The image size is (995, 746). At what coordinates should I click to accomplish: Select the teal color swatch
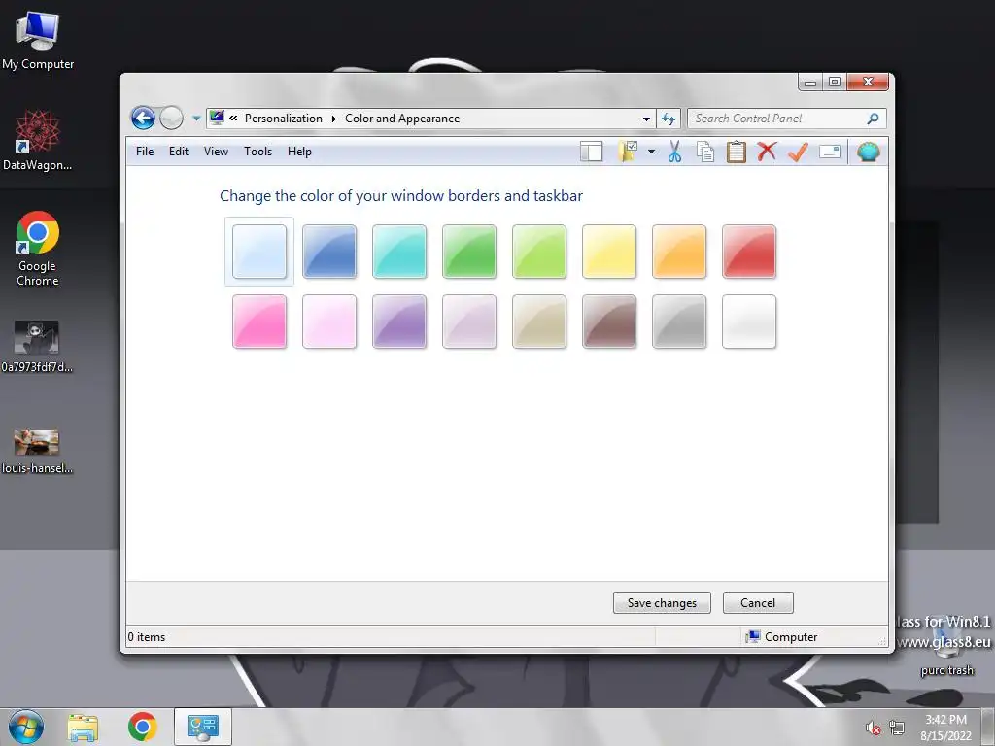point(399,252)
